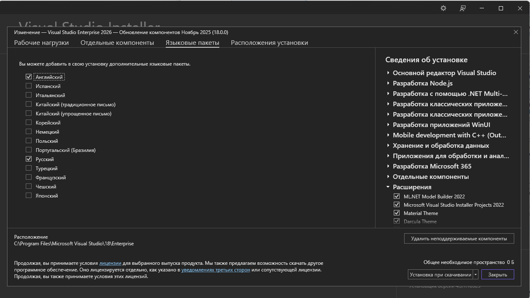The image size is (530, 298).
Task: Open the лицензии hyperlink
Action: click(x=110, y=263)
